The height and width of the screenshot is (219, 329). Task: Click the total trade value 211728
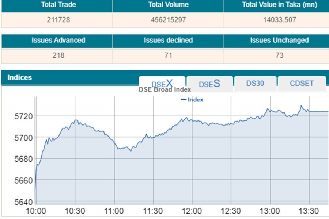click(x=58, y=20)
